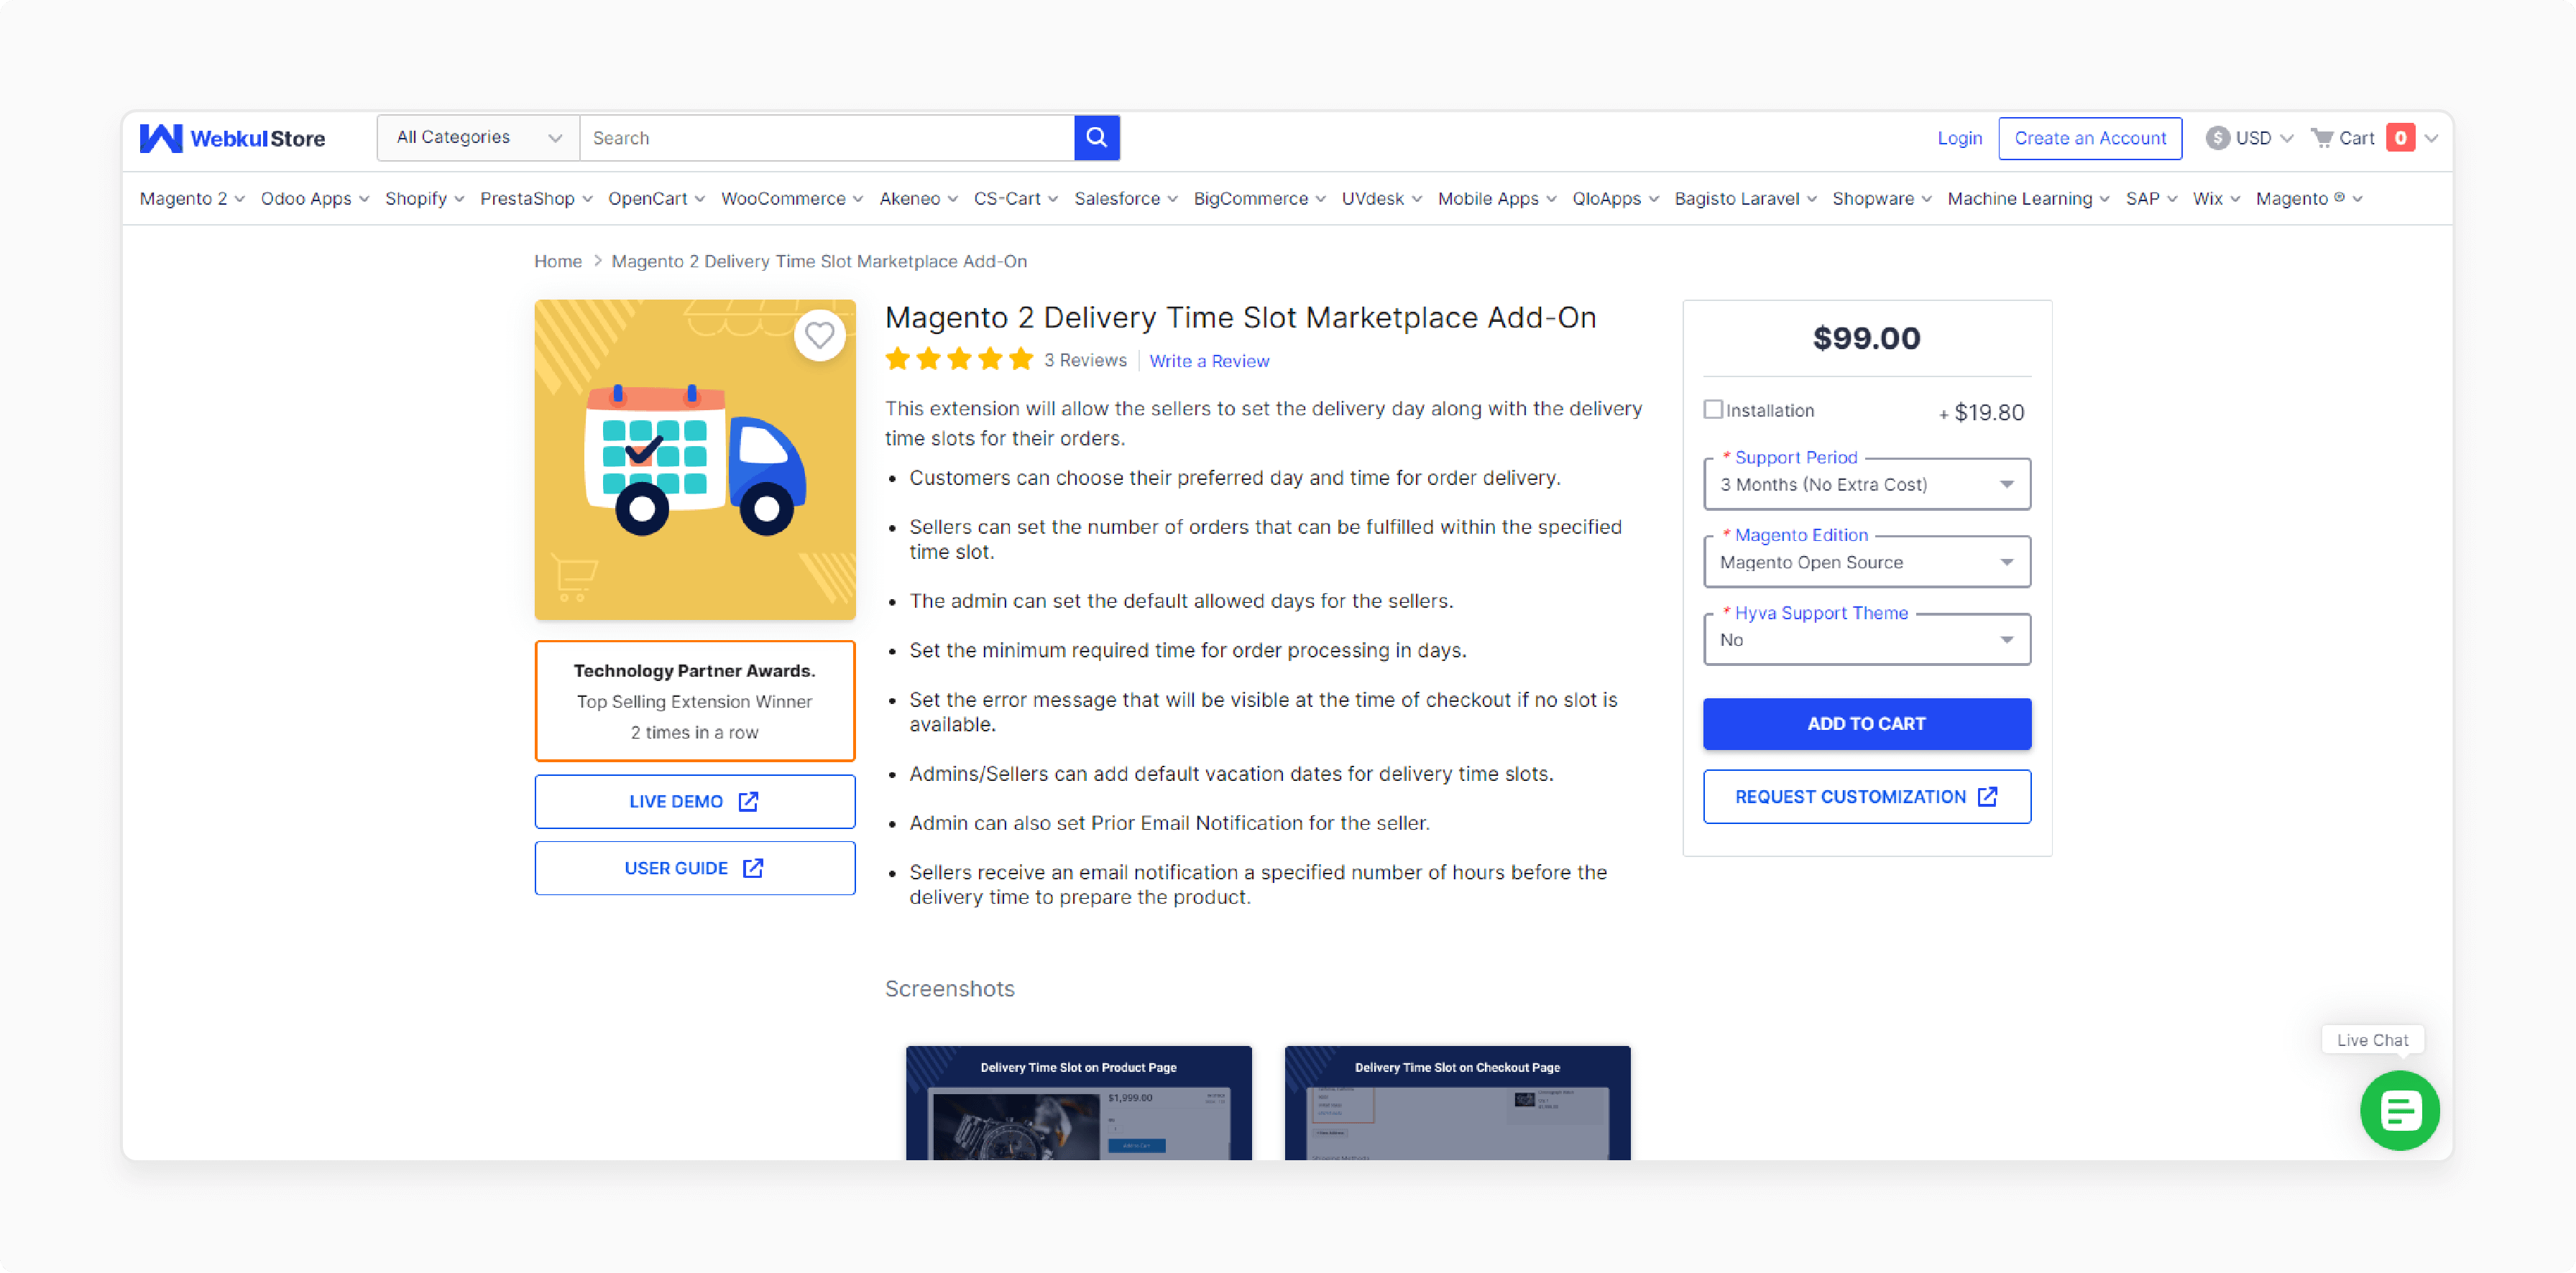Screen dimensions: 2576x1273
Task: Open the LIVE DEMO link
Action: coord(695,801)
